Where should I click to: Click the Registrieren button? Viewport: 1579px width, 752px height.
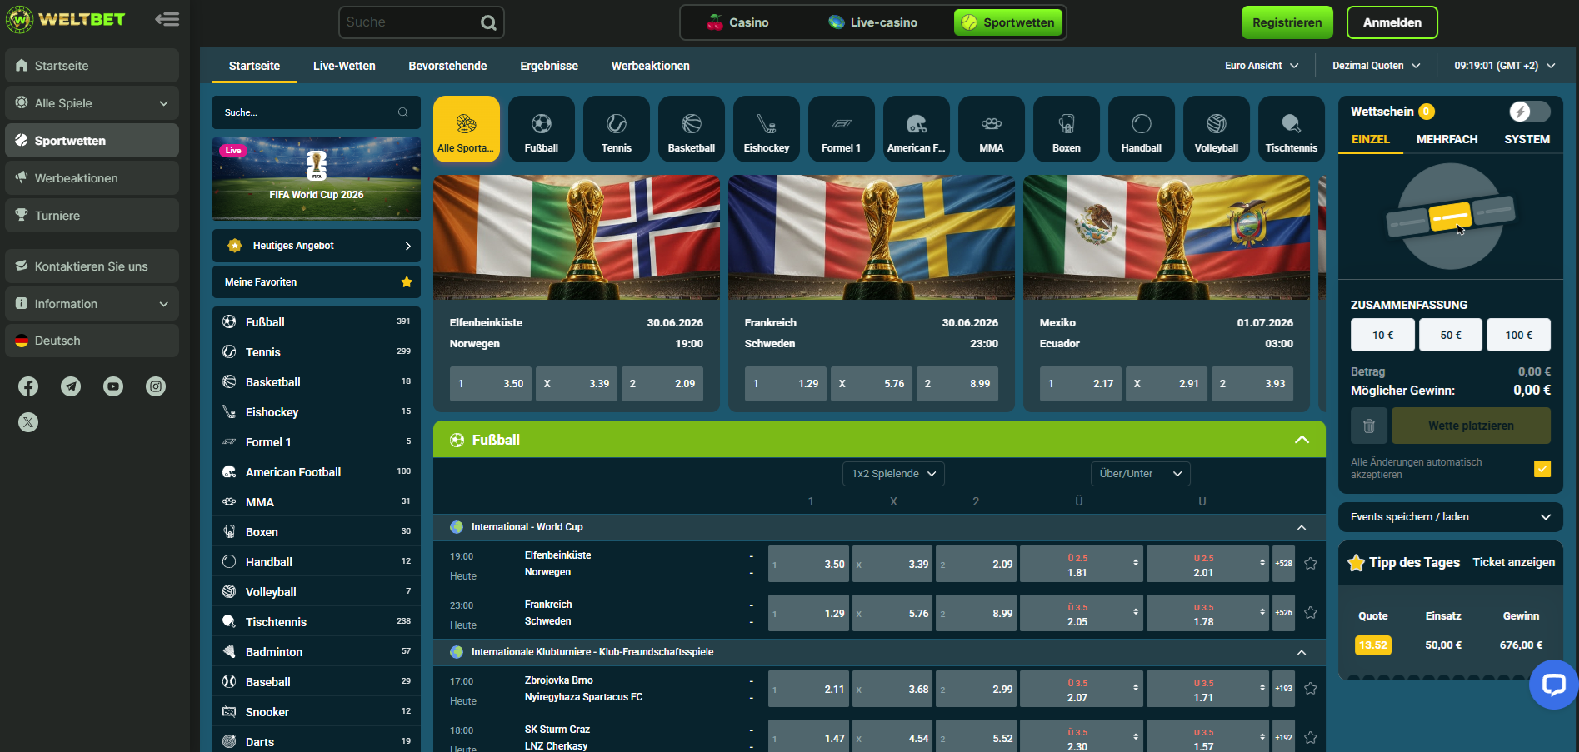pyautogui.click(x=1287, y=22)
